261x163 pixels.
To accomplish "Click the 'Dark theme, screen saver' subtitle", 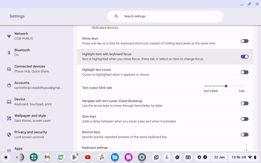I will [33, 120].
